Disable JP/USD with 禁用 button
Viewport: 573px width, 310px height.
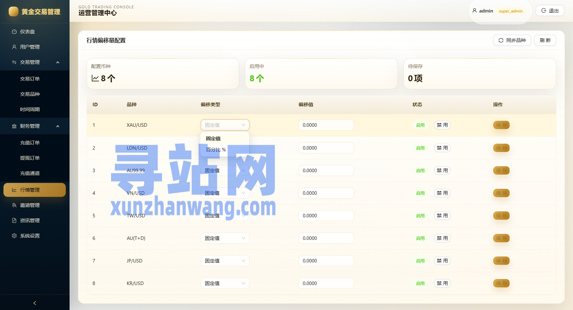coord(442,261)
